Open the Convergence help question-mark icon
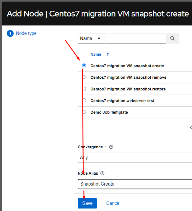The width and height of the screenshot is (192, 211). [111, 147]
